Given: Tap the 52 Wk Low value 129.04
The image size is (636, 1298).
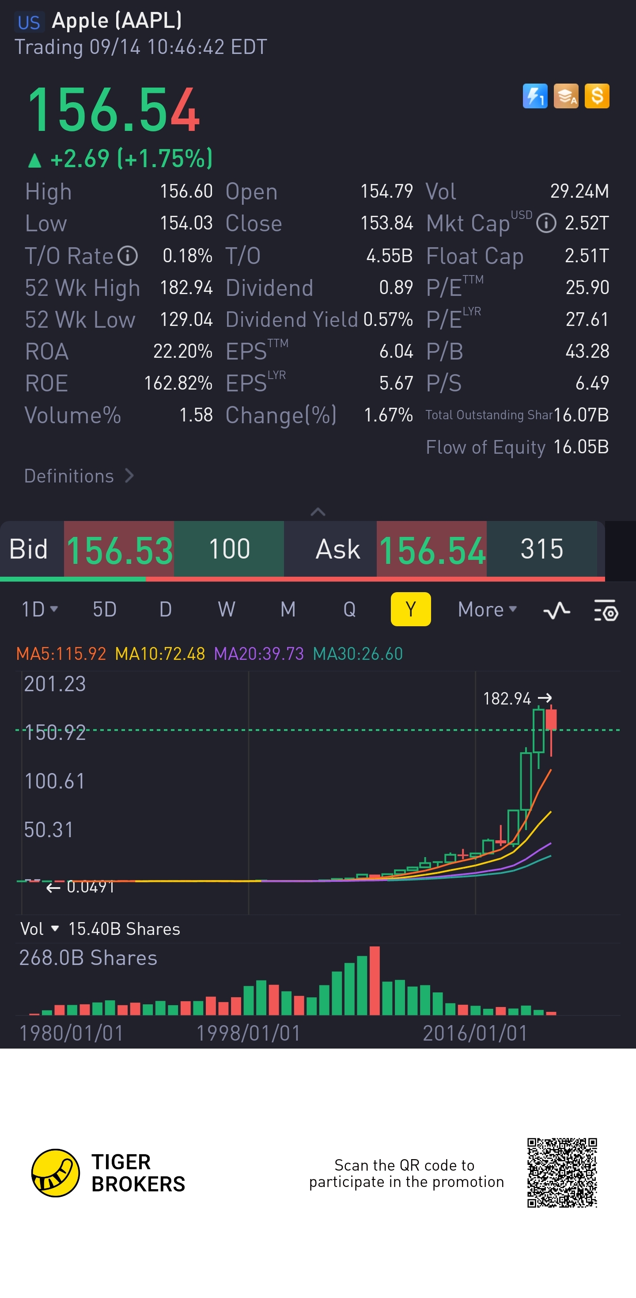Looking at the screenshot, I should [186, 319].
